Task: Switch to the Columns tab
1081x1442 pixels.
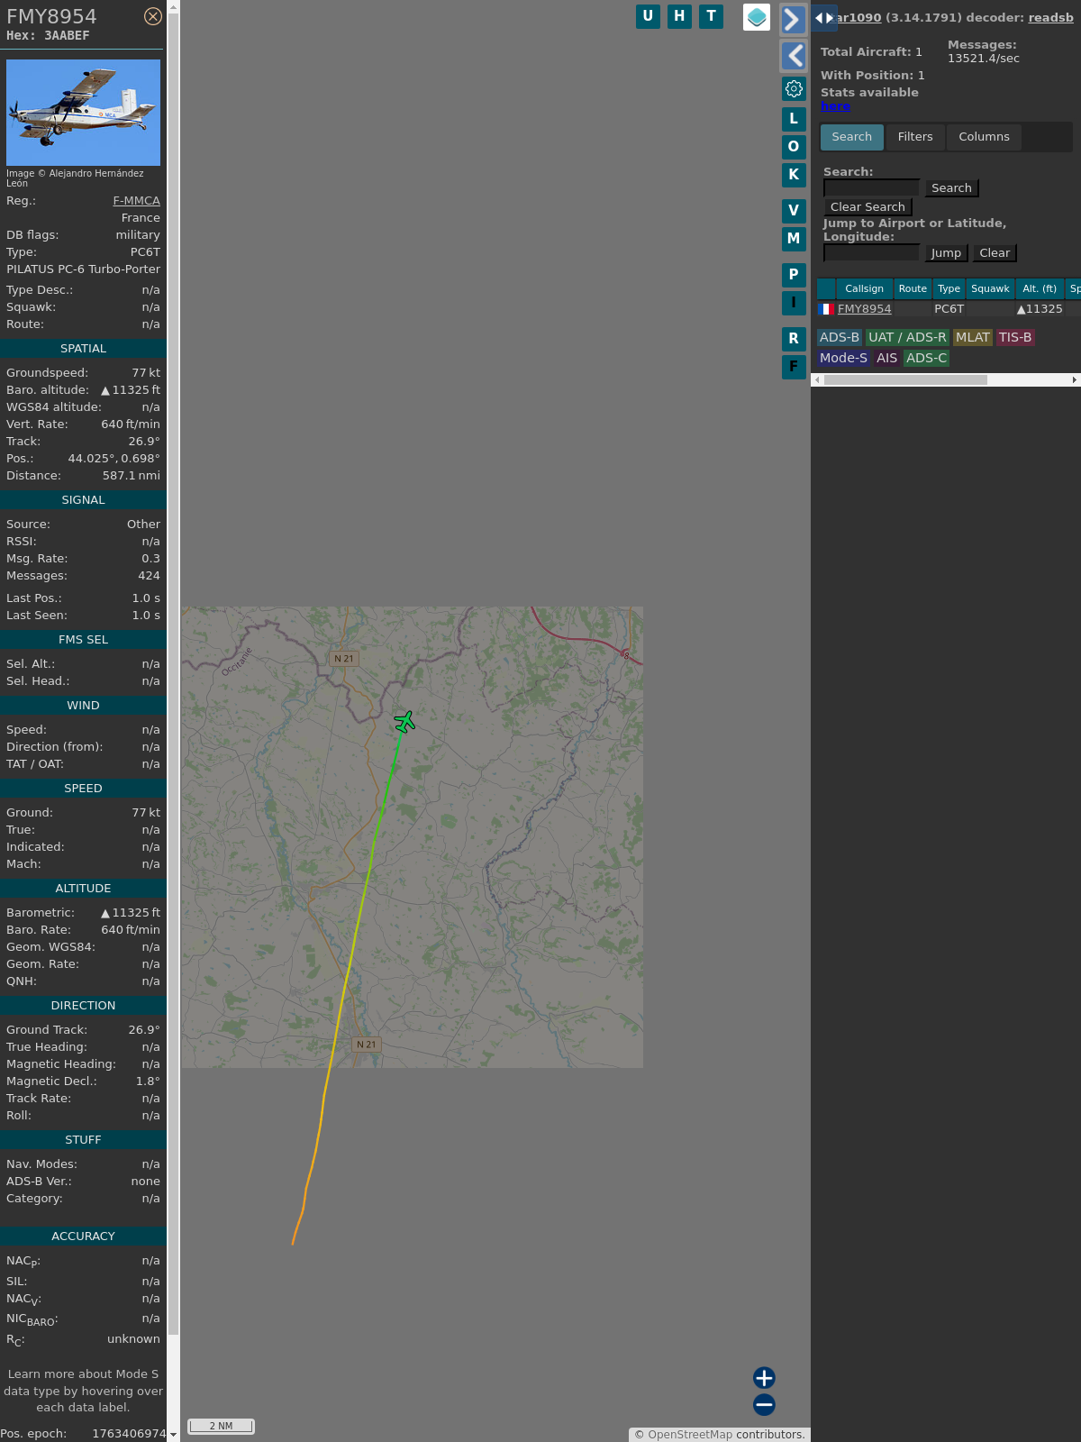Action: tap(984, 137)
